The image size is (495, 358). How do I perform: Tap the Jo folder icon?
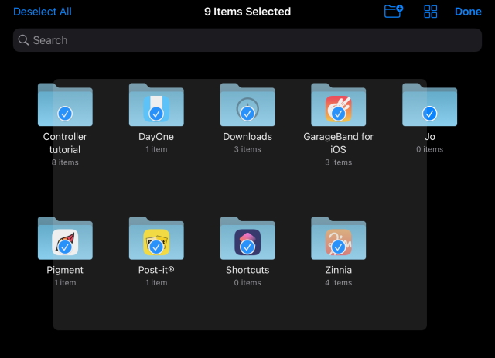tap(430, 104)
